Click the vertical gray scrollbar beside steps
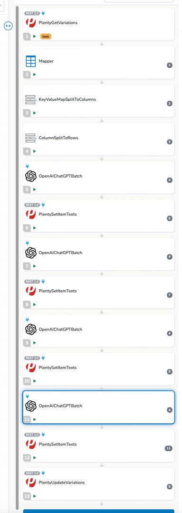Viewport: 182px width, 513px height. click(x=17, y=258)
